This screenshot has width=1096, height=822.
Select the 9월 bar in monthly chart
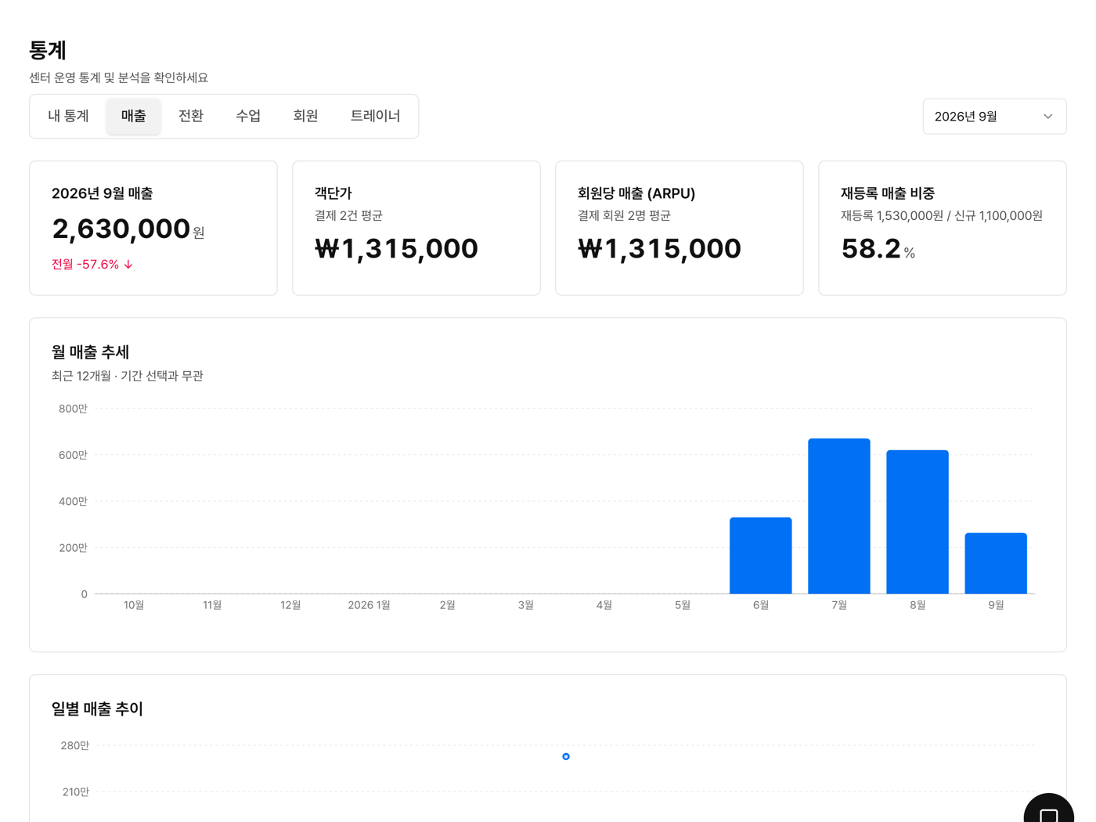coord(996,563)
